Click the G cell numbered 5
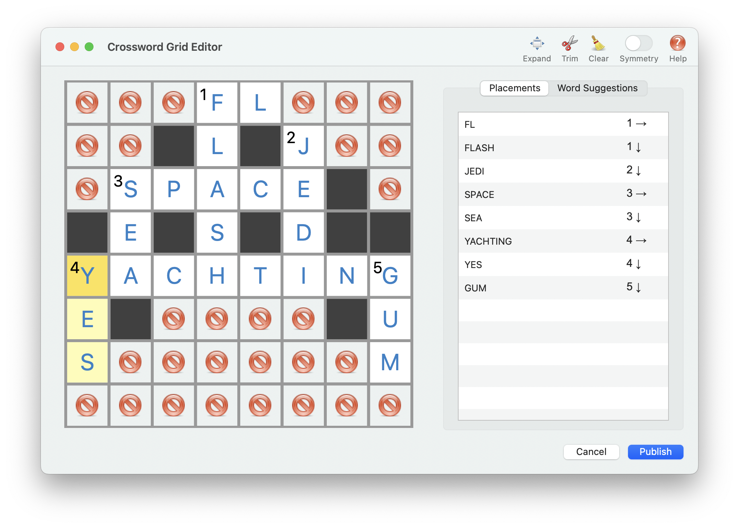This screenshot has width=739, height=528. click(x=390, y=276)
